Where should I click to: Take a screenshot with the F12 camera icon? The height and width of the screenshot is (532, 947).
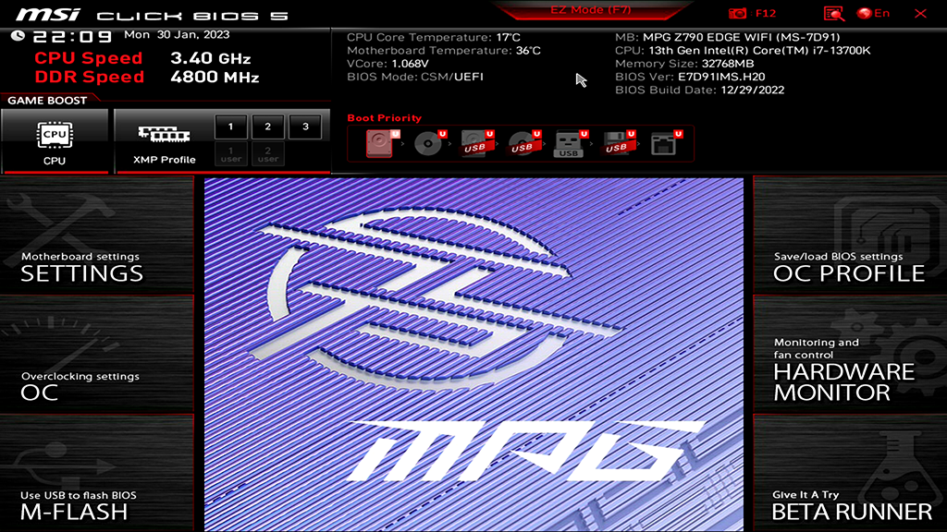[x=737, y=13]
